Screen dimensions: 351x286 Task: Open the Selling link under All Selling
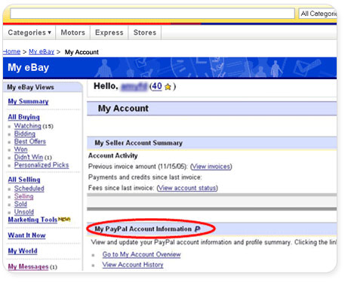point(23,196)
